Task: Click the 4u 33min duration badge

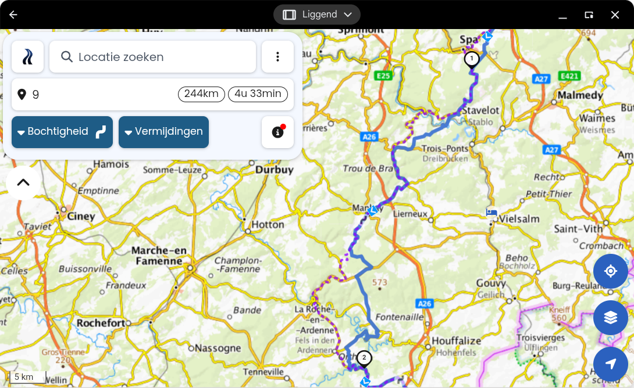Action: (258, 94)
